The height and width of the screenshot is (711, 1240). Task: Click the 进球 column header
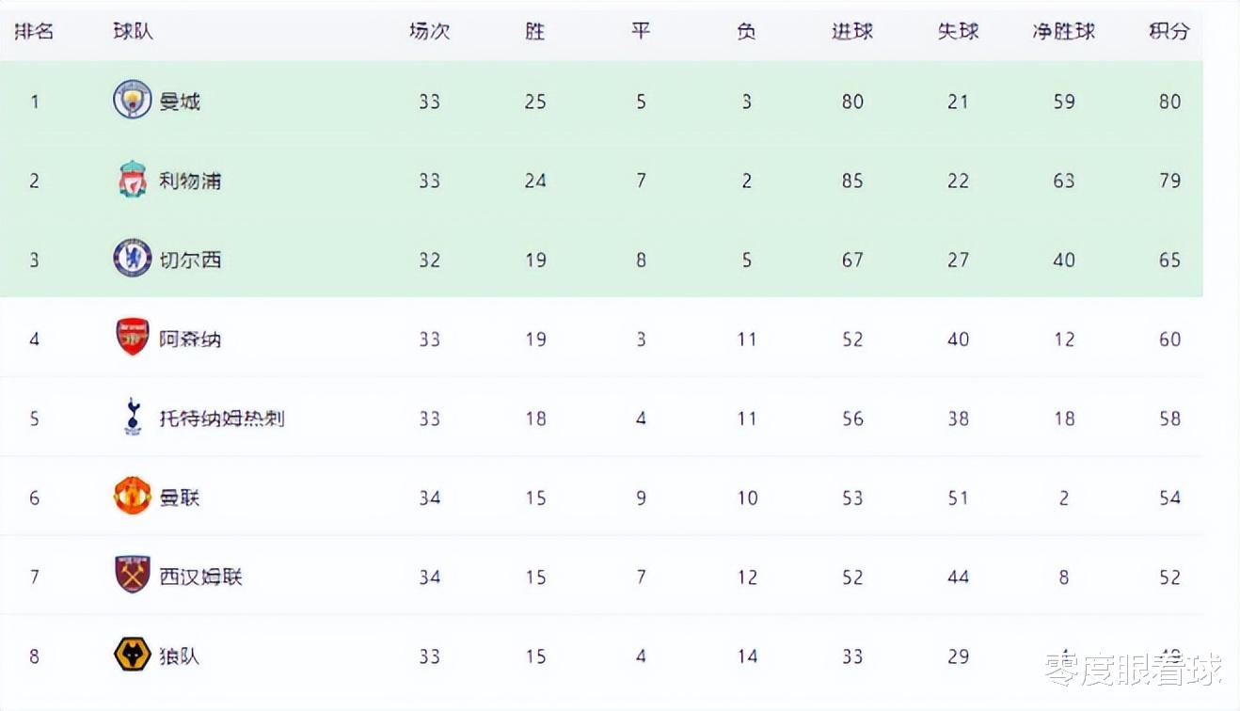(x=852, y=31)
